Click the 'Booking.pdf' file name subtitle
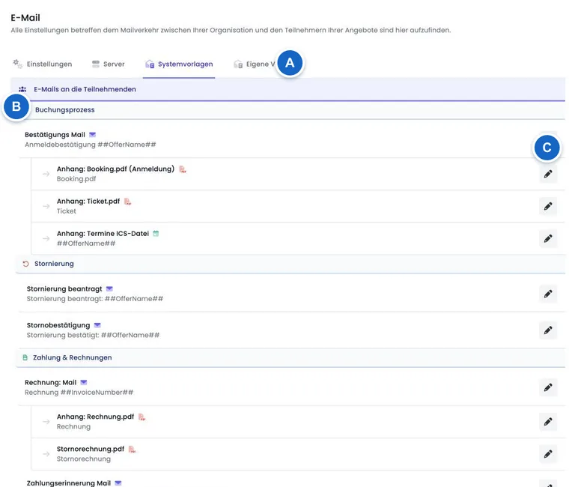Screen dimensions: 569x487 click(76, 178)
